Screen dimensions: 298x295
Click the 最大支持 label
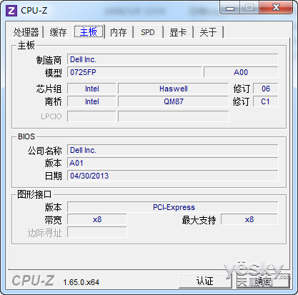[199, 220]
